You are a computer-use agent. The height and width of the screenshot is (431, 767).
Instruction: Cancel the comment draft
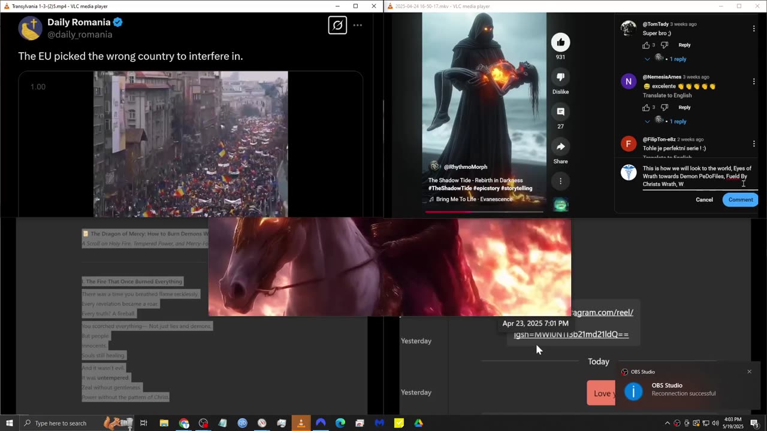tap(704, 200)
